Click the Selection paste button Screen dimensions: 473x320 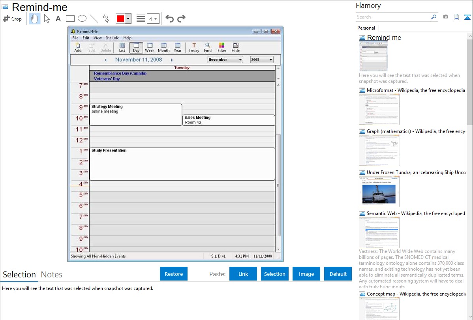tap(274, 274)
